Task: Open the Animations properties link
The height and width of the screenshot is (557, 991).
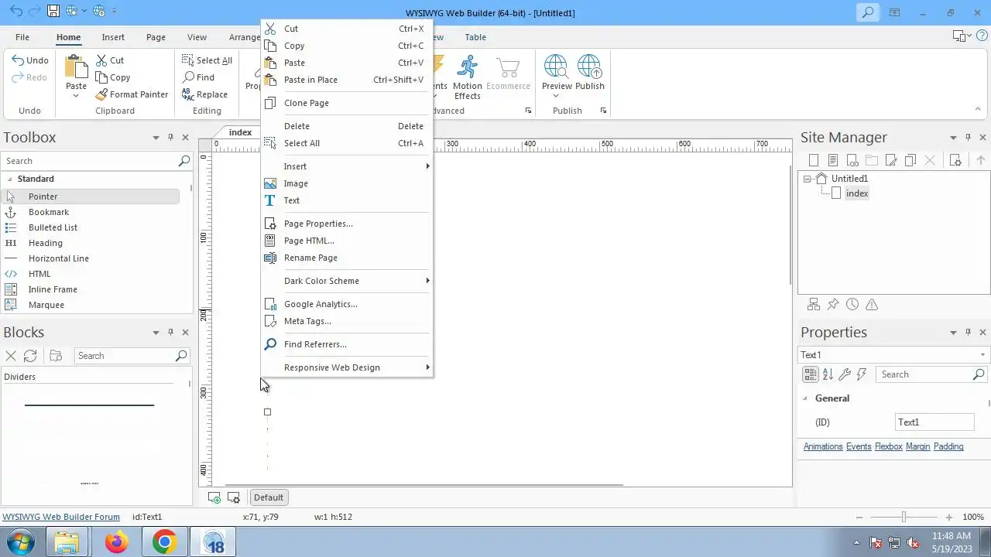Action: (x=823, y=446)
